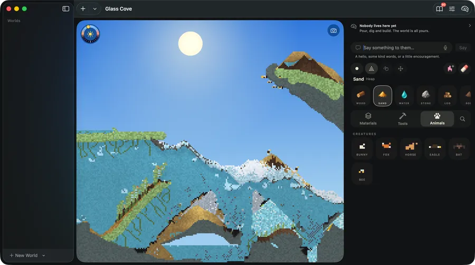
Task: Choose the Wood material
Action: tap(361, 96)
